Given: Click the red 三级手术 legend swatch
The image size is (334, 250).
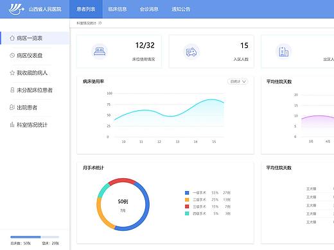Looking at the screenshot, I should point(187,206).
